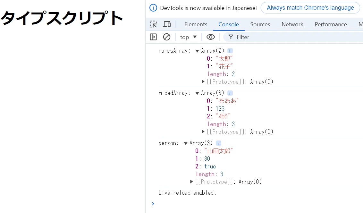Image resolution: width=363 pixels, height=213 pixels.
Task: Open the top JavaScript context dropdown
Action: point(188,37)
